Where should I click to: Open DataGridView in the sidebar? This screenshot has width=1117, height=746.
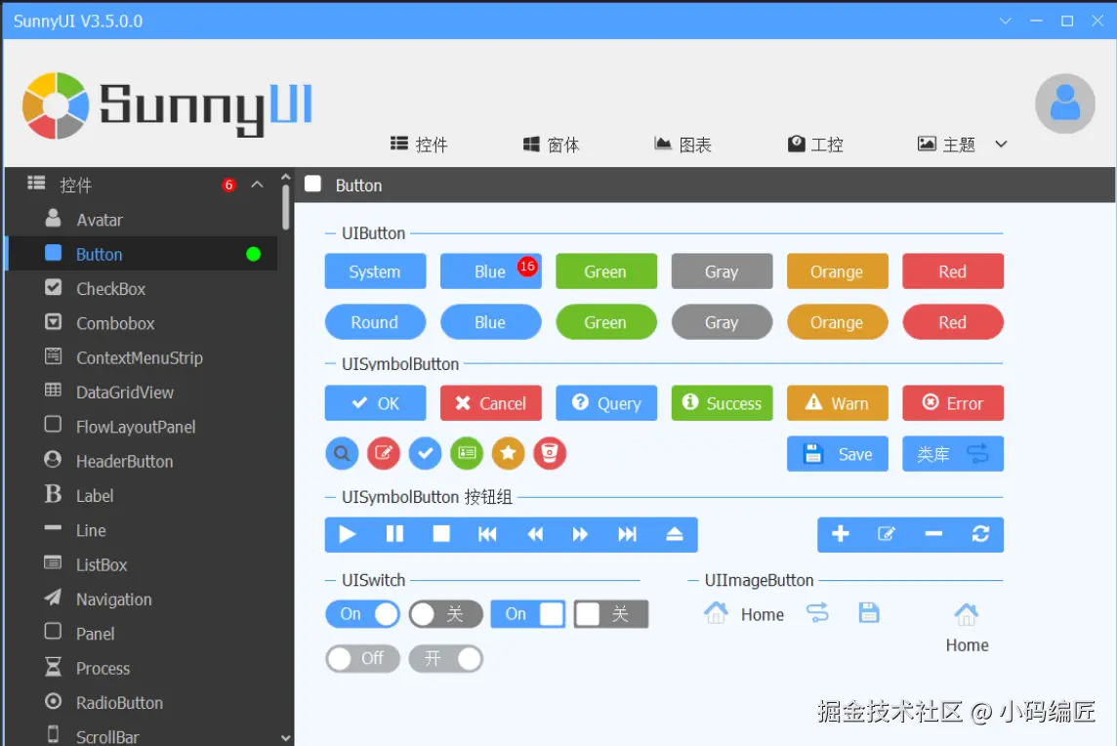[x=141, y=392]
